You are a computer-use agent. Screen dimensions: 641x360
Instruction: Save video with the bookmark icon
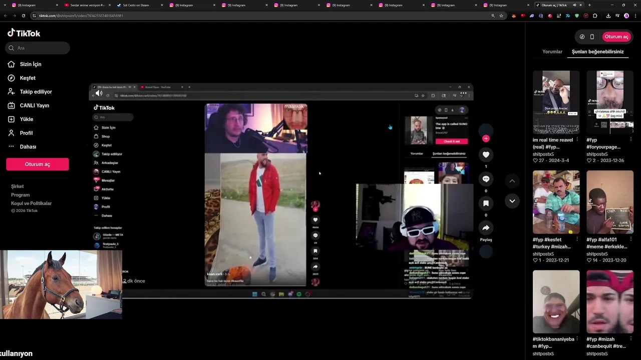486,203
